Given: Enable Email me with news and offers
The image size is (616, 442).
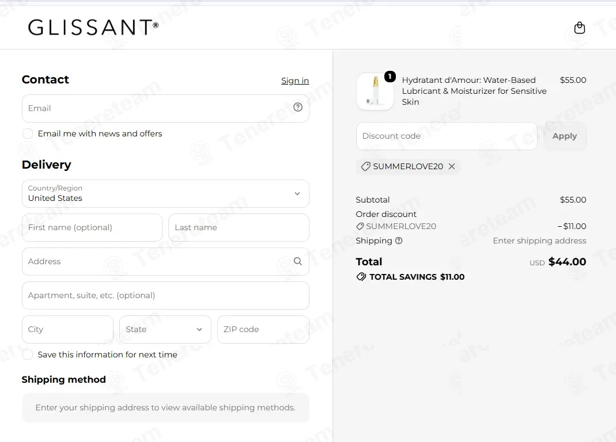Looking at the screenshot, I should coord(28,134).
